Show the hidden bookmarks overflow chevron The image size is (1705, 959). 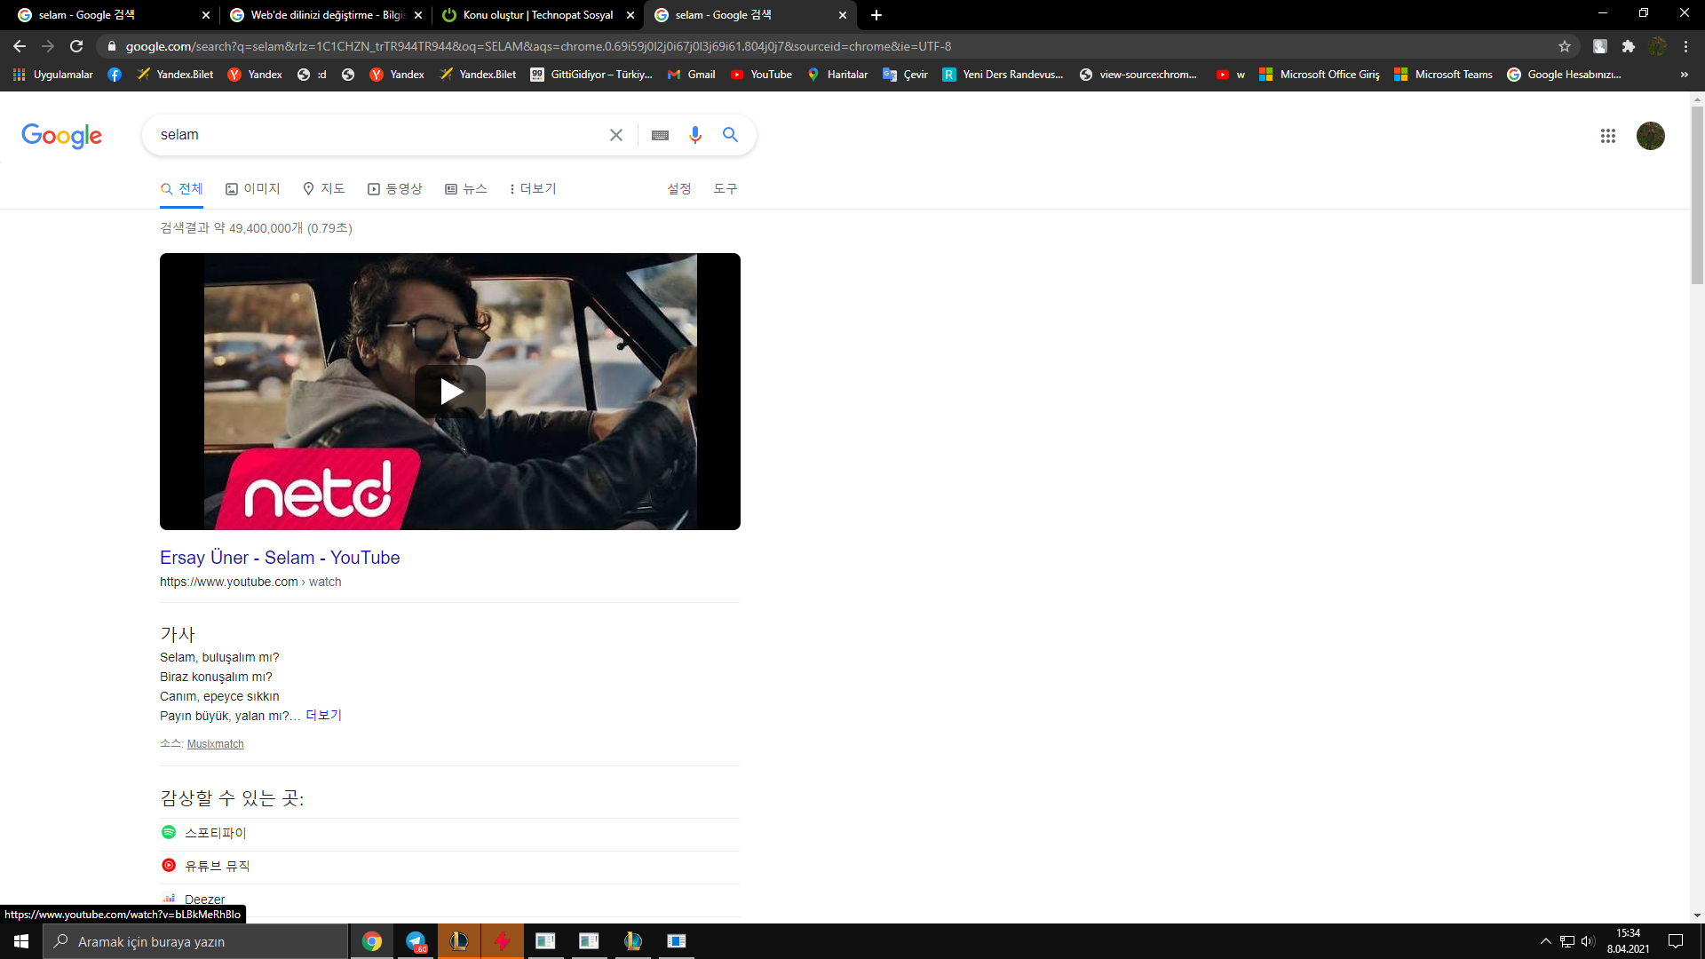[1684, 75]
